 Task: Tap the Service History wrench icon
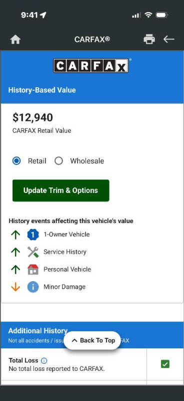tap(33, 252)
